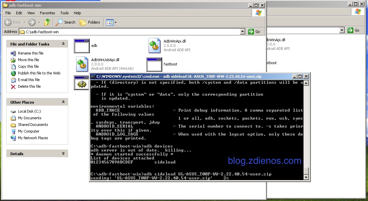Click the My Documents folder icon
The image size is (368, 201).
(x=13, y=118)
